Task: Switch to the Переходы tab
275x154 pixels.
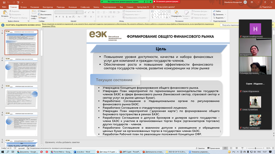Action: 61,7
